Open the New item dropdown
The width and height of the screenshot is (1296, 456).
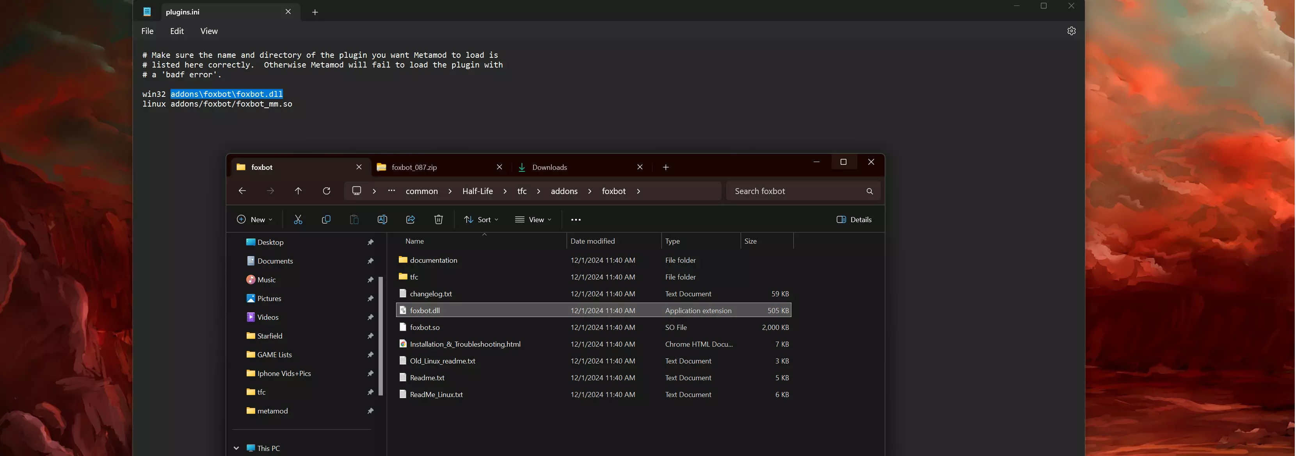click(254, 219)
